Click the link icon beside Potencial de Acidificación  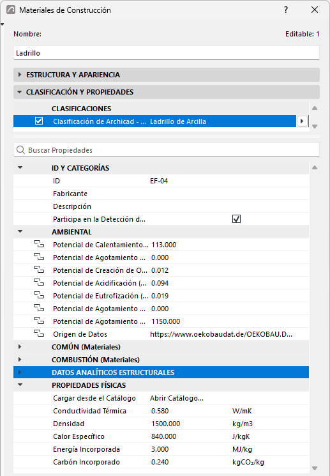pos(39,282)
